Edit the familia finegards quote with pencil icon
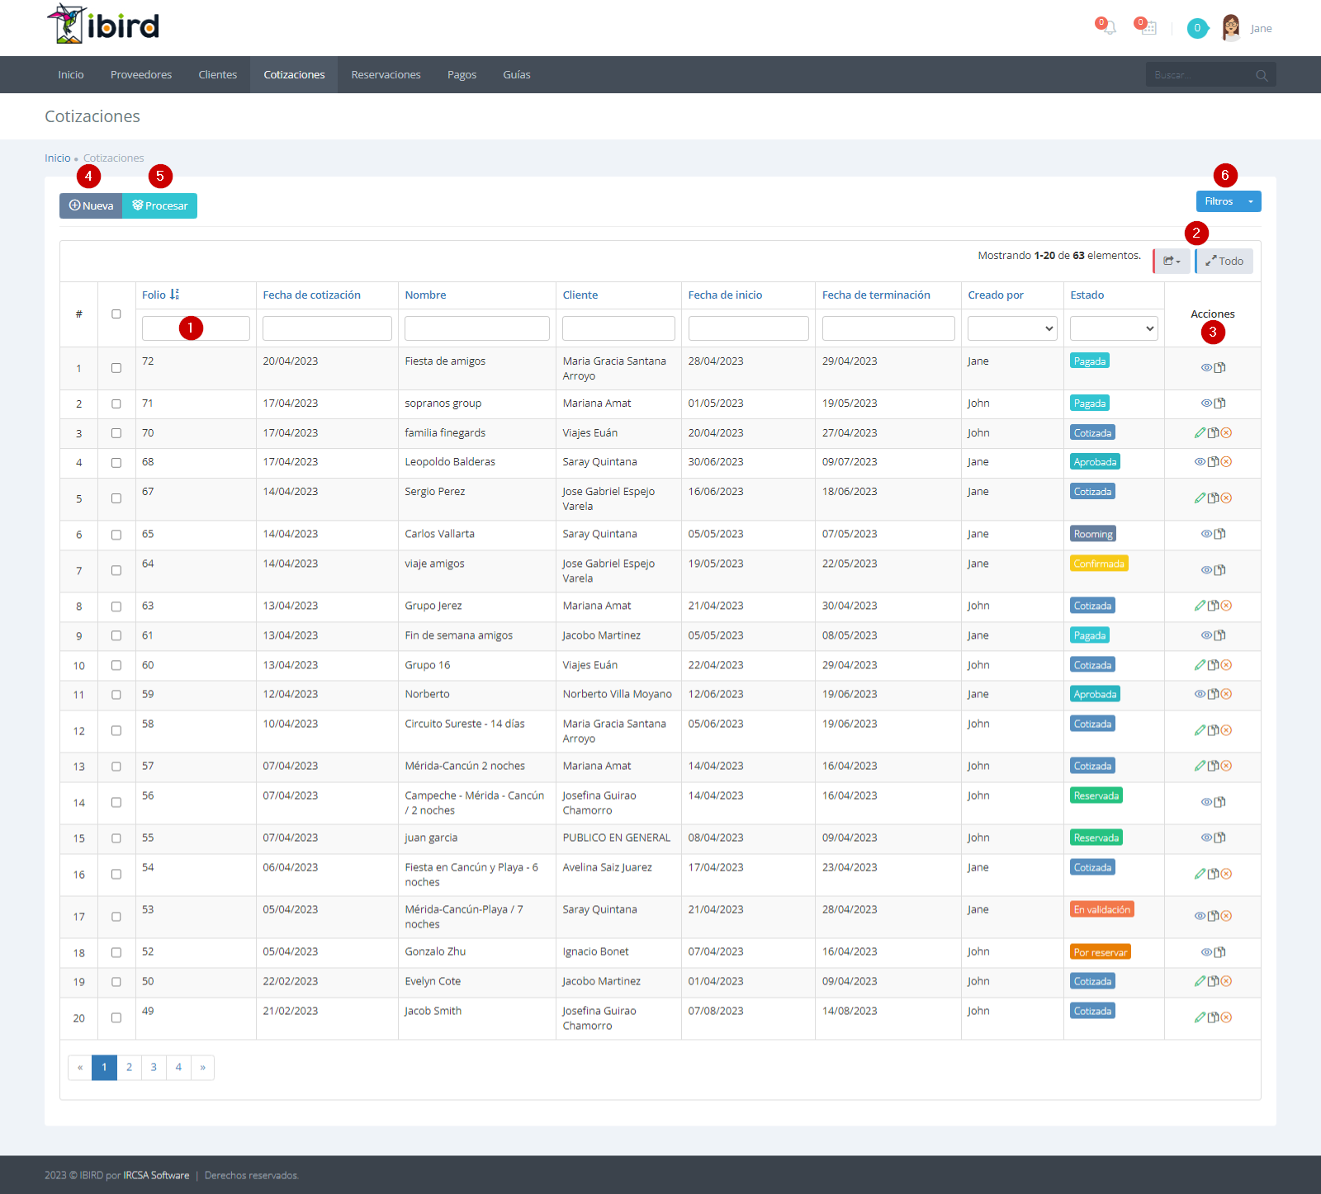 point(1200,433)
